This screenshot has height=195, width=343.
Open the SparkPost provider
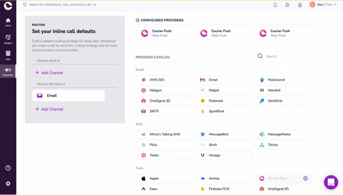coord(224,111)
